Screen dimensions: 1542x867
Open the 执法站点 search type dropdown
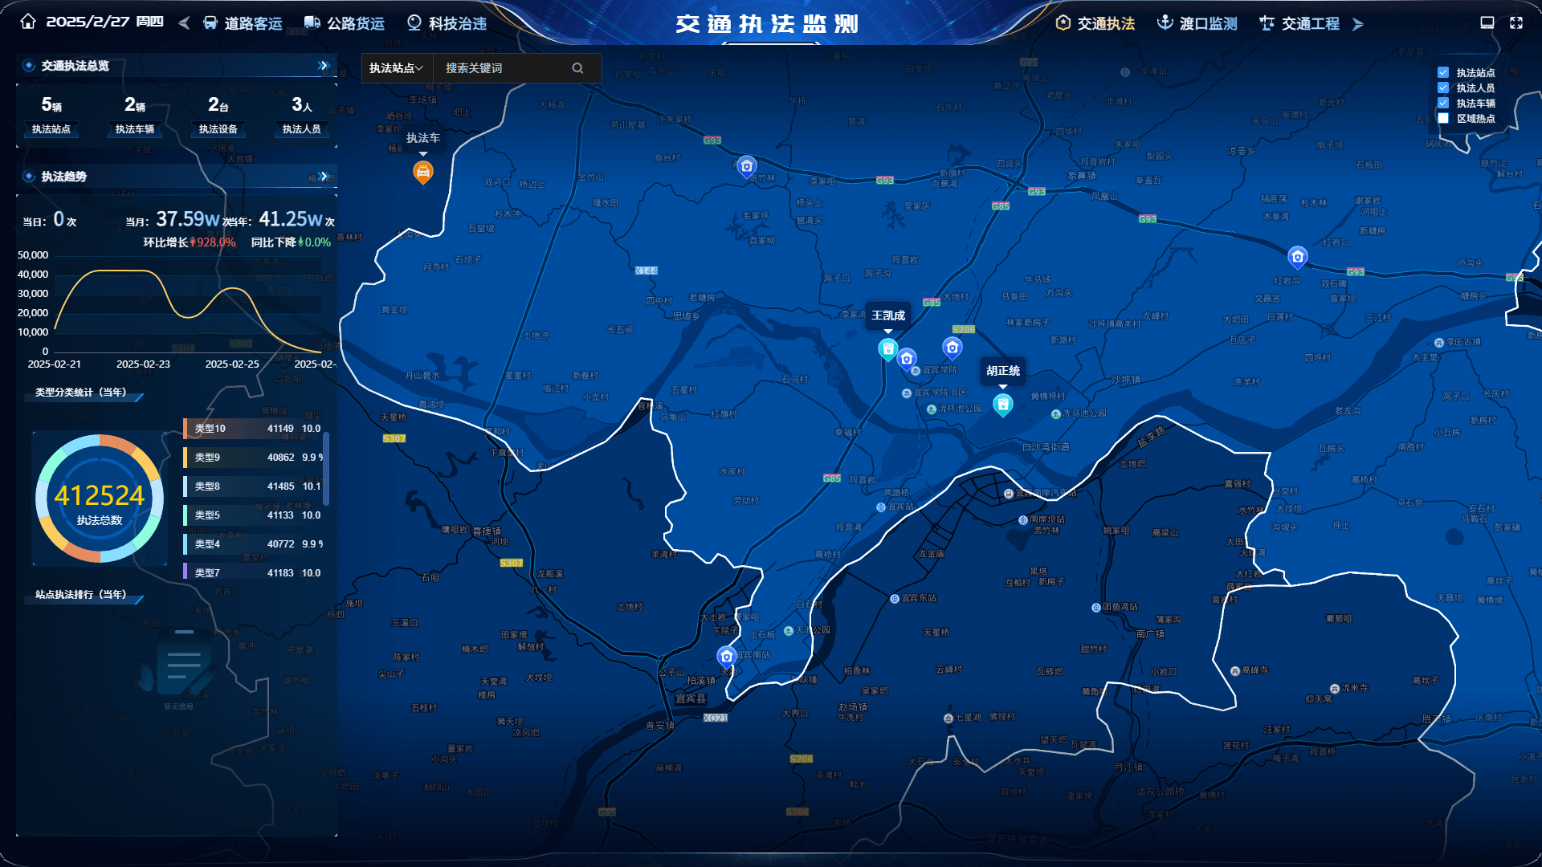(x=396, y=68)
